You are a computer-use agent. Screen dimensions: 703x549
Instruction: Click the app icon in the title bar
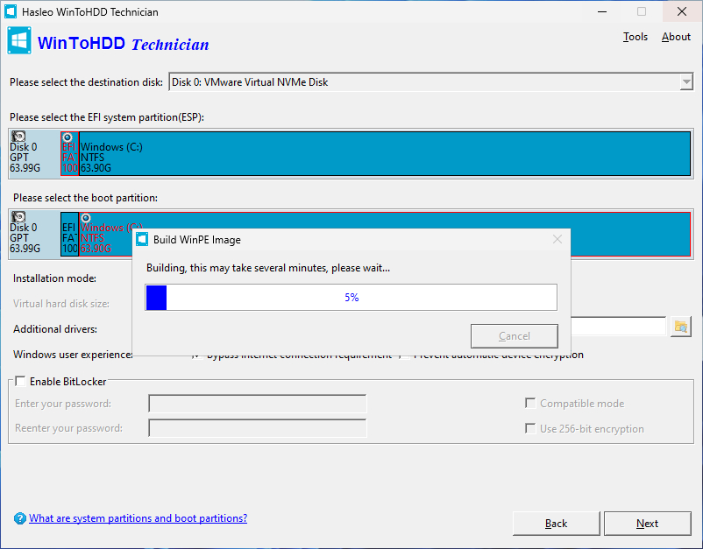pyautogui.click(x=11, y=12)
